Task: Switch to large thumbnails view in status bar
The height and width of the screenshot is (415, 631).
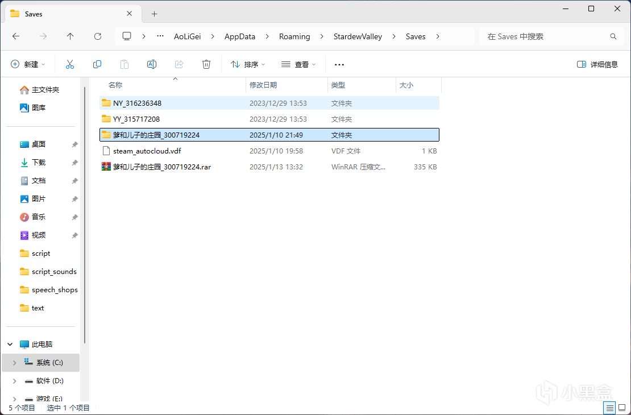Action: (622, 408)
